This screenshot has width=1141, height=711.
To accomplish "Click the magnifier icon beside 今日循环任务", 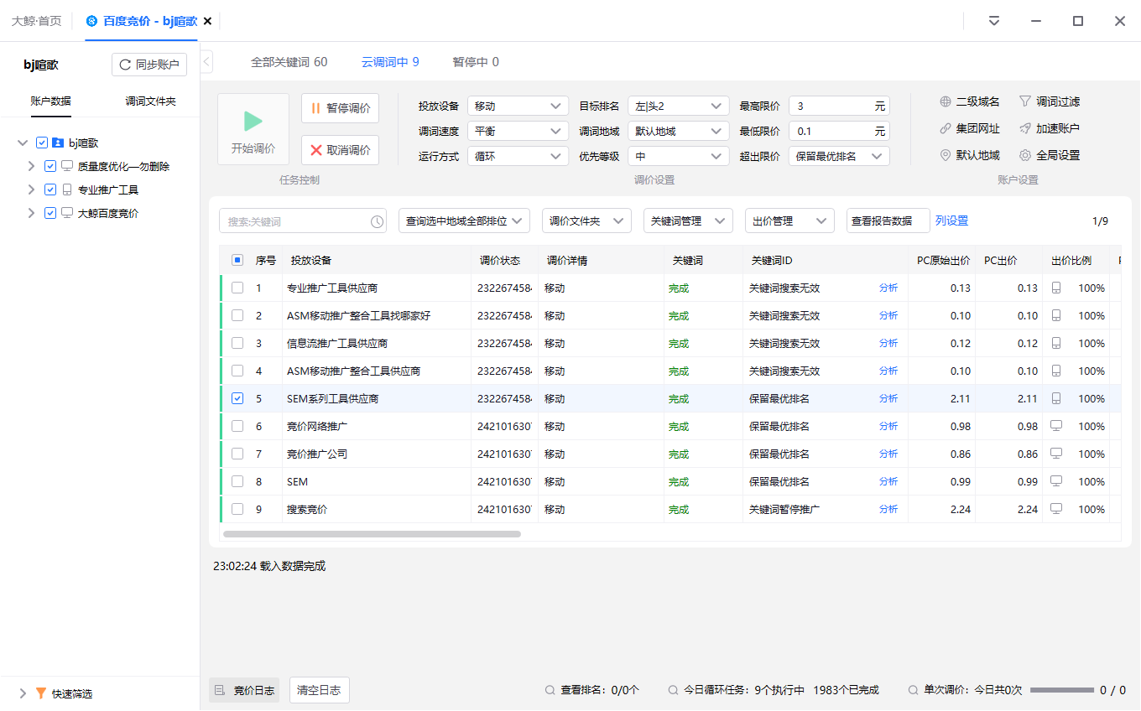I will [x=673, y=690].
